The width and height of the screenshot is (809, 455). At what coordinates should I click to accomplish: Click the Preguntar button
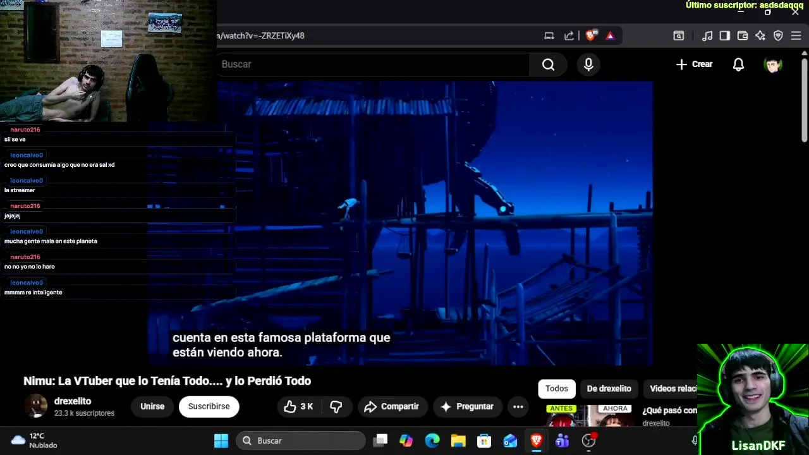pyautogui.click(x=467, y=407)
